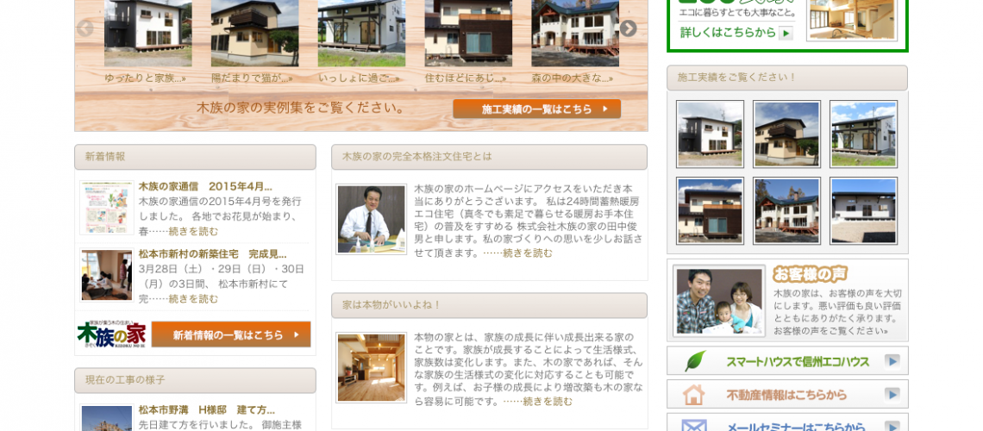Image resolution: width=983 pixels, height=431 pixels.
Task: Open the white house on lawn gallery thumbnail
Action: pyautogui.click(x=863, y=134)
